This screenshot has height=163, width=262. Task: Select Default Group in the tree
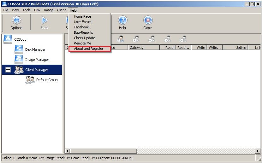click(x=47, y=80)
